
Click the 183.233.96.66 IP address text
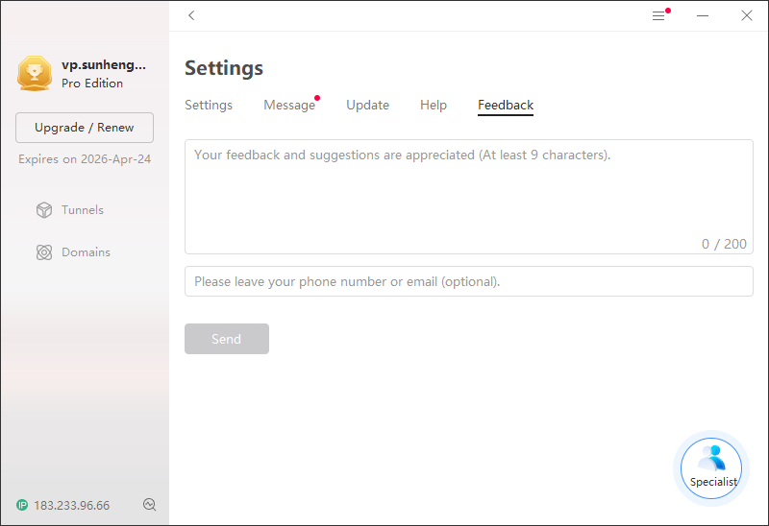pos(71,506)
